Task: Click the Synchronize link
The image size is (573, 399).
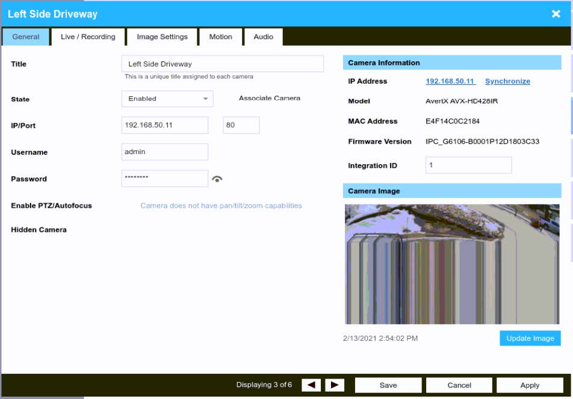Action: click(x=507, y=81)
